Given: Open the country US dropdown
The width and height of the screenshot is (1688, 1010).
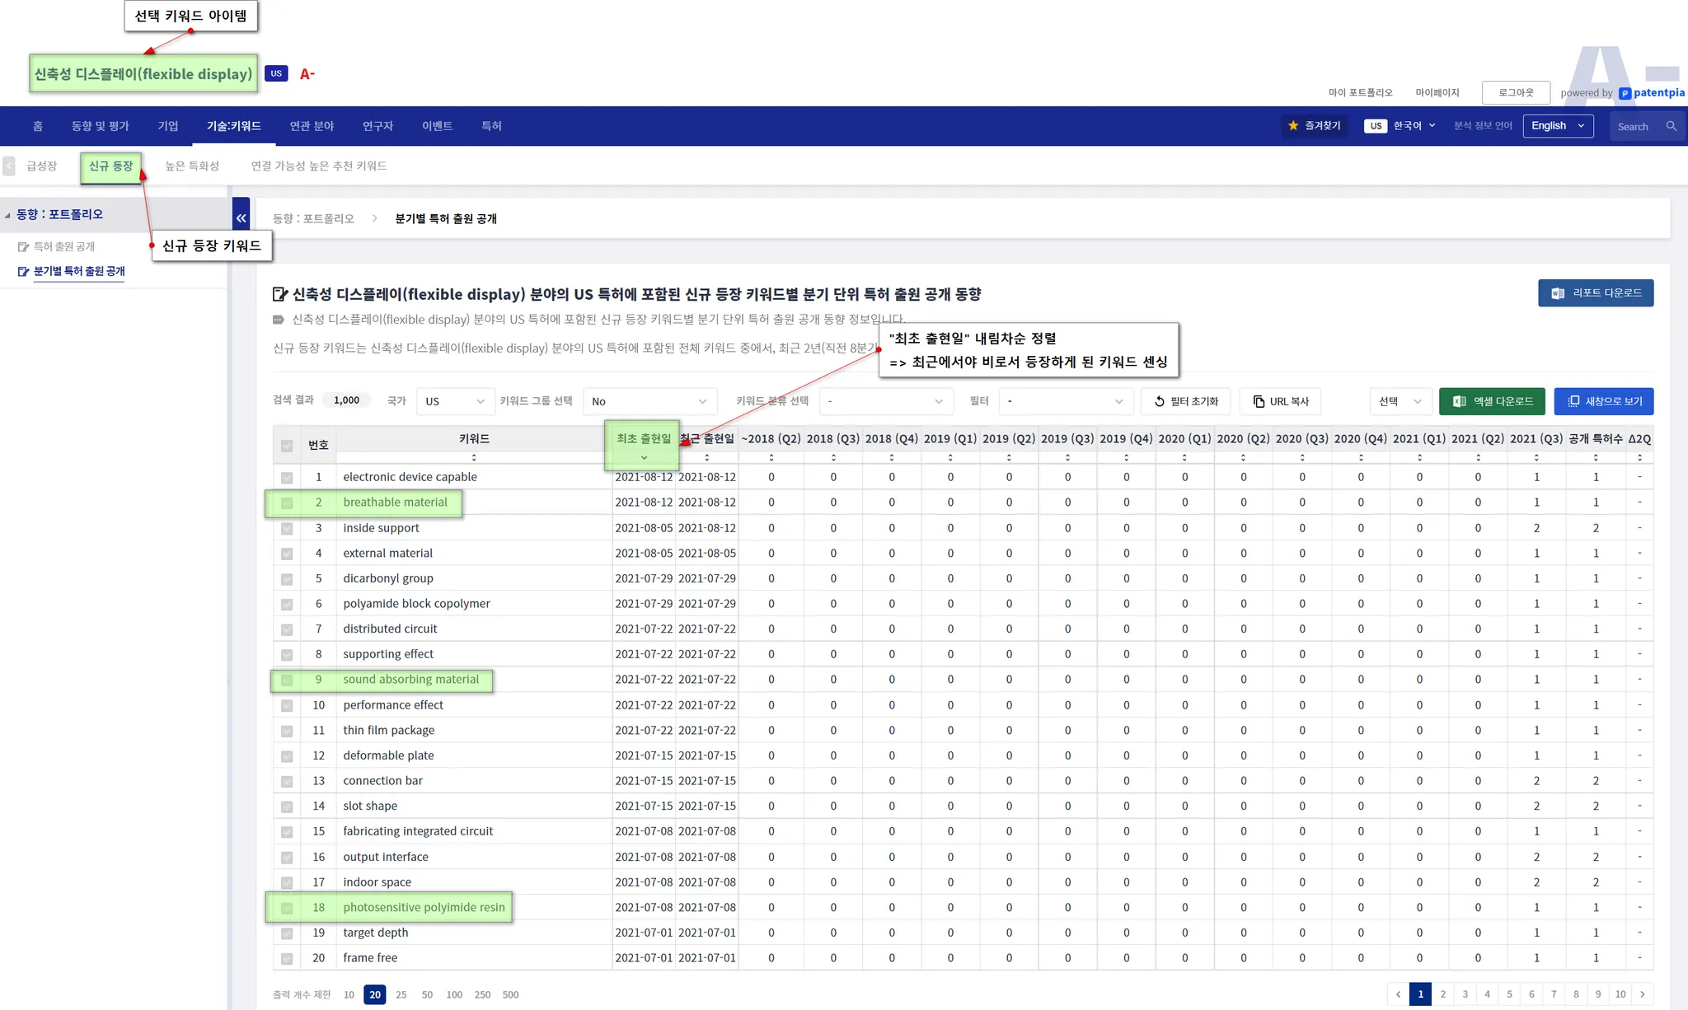Looking at the screenshot, I should click(455, 401).
